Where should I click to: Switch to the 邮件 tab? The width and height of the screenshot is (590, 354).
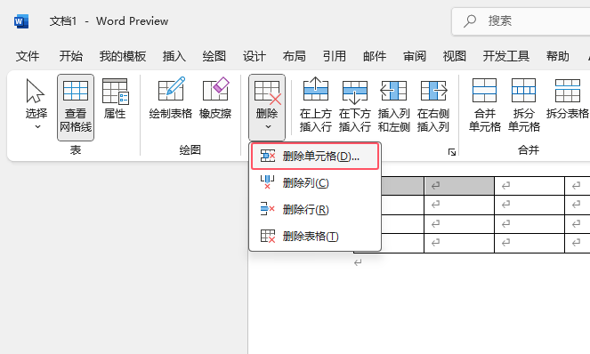375,56
